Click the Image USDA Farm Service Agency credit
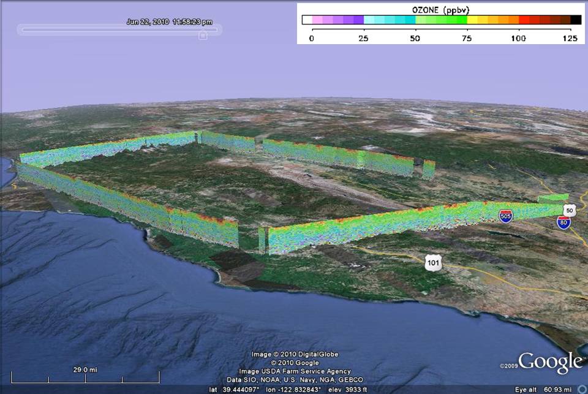 point(295,371)
